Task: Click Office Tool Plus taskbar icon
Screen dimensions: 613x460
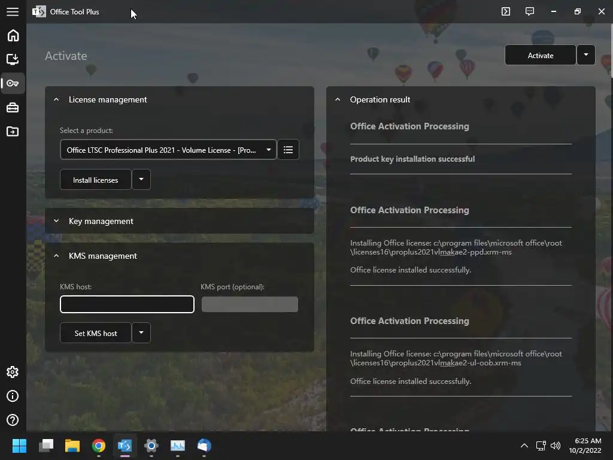Action: coord(125,446)
